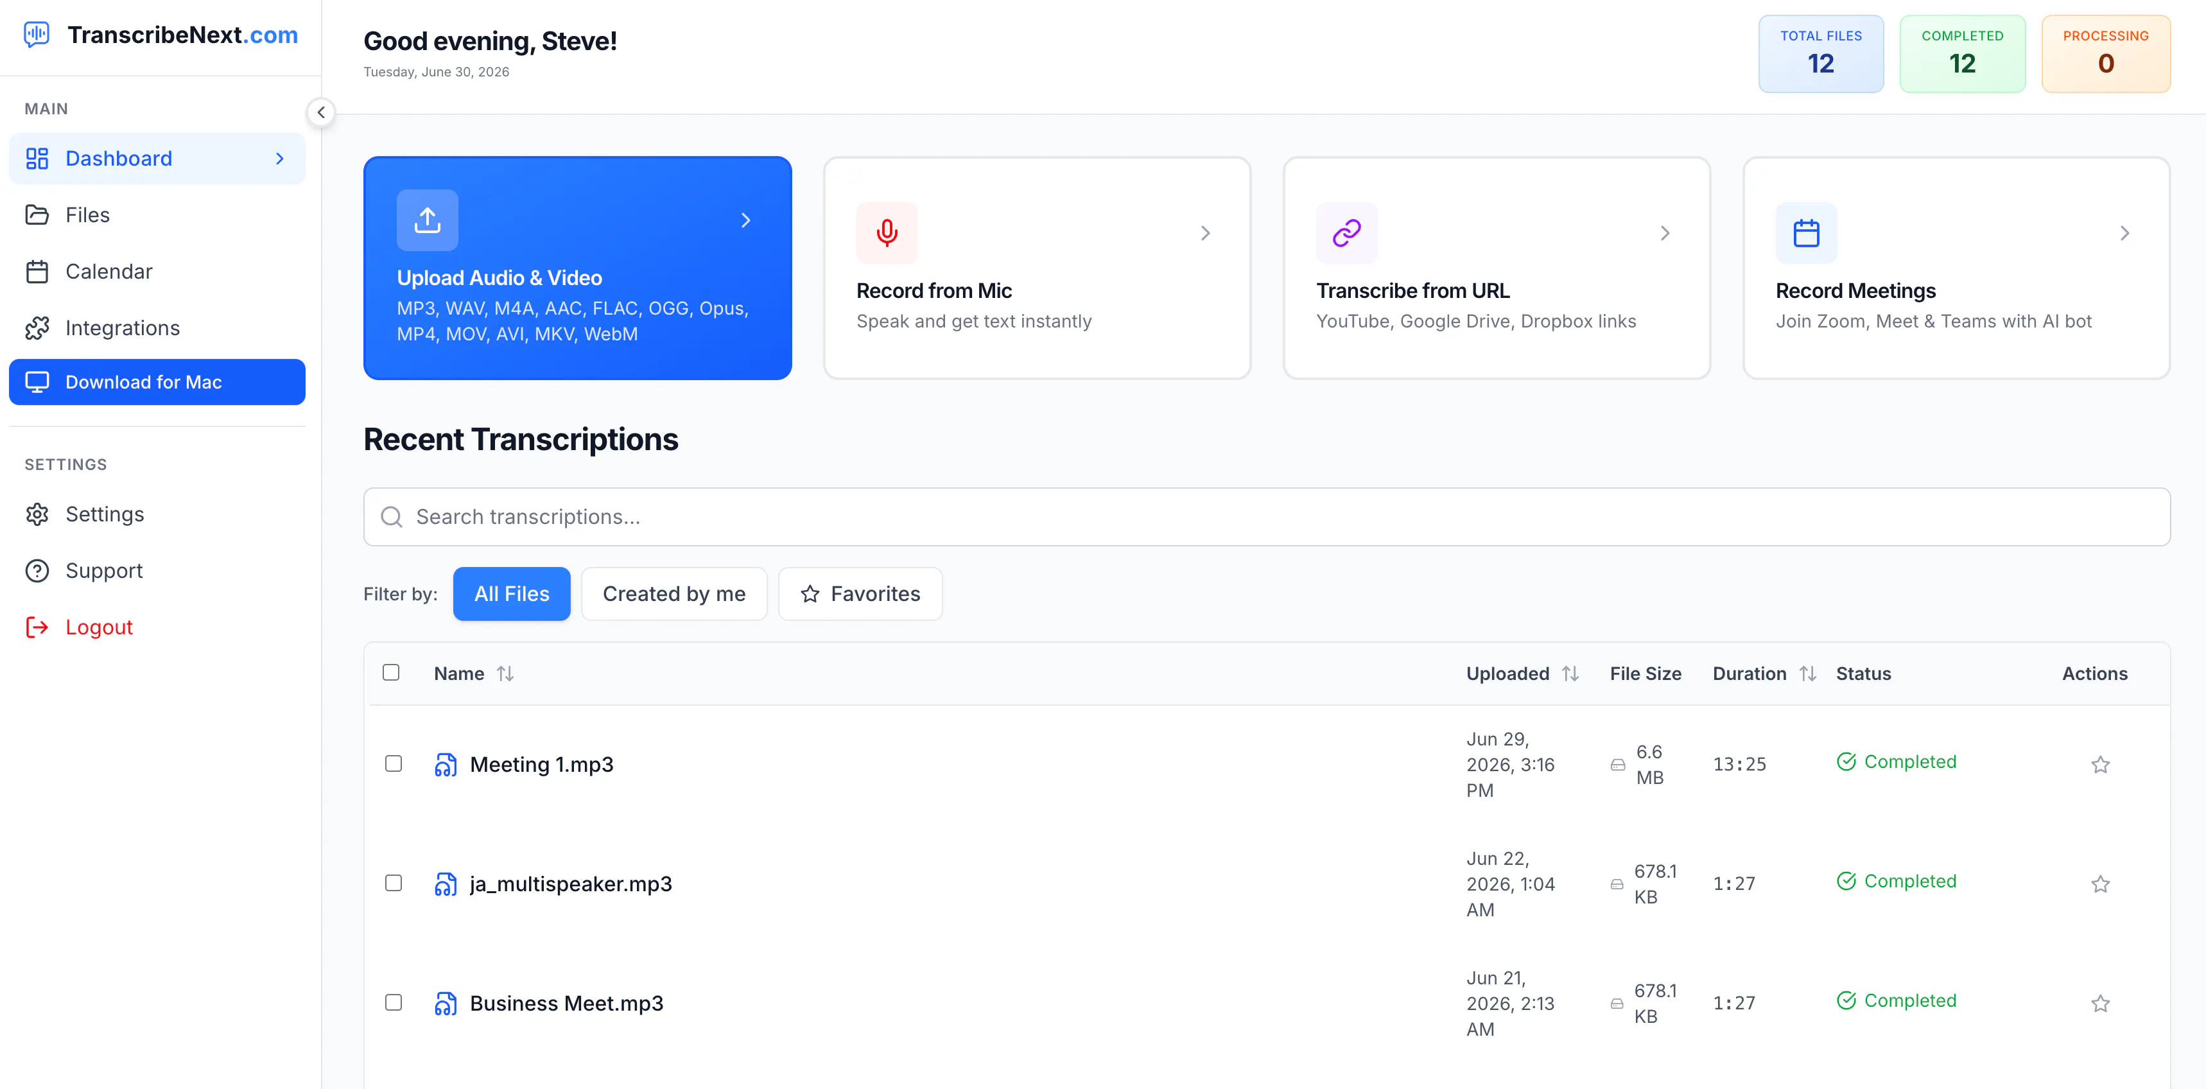Click the Dashboard grid icon in sidebar
This screenshot has width=2206, height=1089.
point(37,159)
